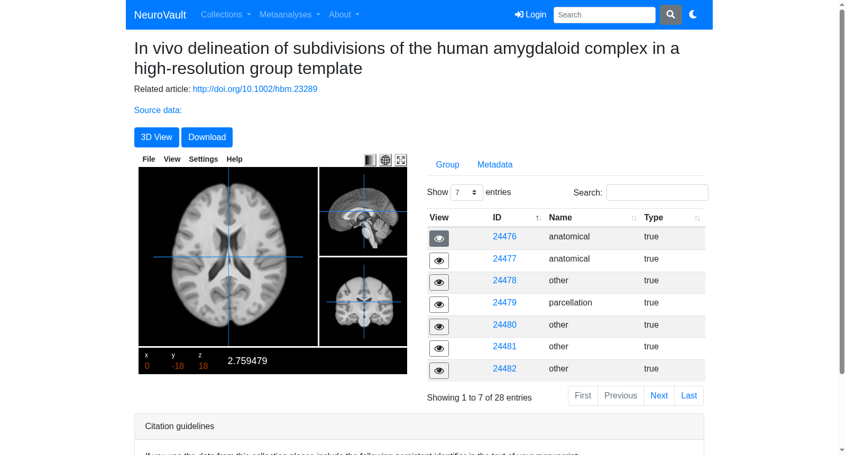Open image ID 24476 link
The image size is (846, 455).
pos(504,237)
